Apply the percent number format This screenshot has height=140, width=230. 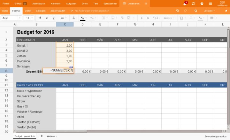(148, 18)
